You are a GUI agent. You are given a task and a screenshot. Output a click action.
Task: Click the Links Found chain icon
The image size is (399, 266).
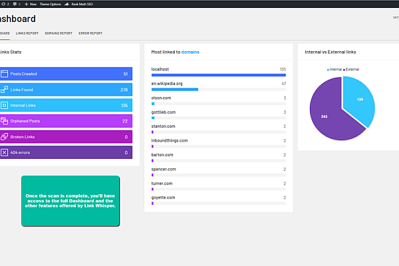[5, 90]
